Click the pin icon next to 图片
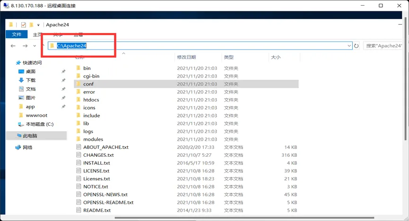Image resolution: width=409 pixels, height=221 pixels. click(63, 98)
